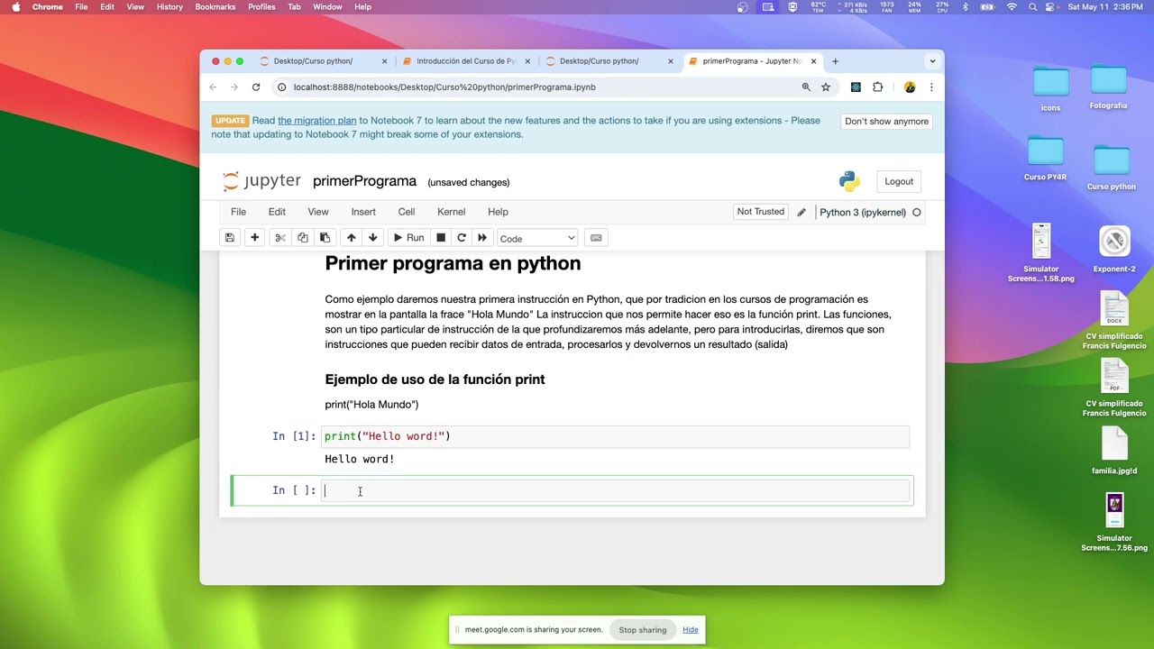1154x649 pixels.
Task: Open the icons folder on desktop
Action: (1051, 88)
